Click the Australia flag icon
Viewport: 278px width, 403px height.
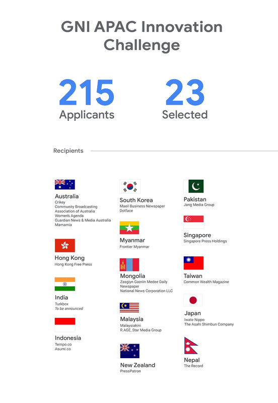click(x=65, y=184)
